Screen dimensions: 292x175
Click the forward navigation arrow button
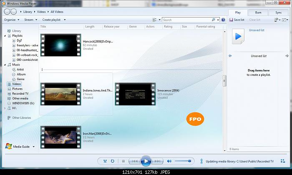tap(14, 12)
